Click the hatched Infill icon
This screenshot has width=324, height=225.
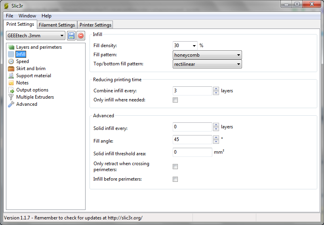[x=11, y=54]
